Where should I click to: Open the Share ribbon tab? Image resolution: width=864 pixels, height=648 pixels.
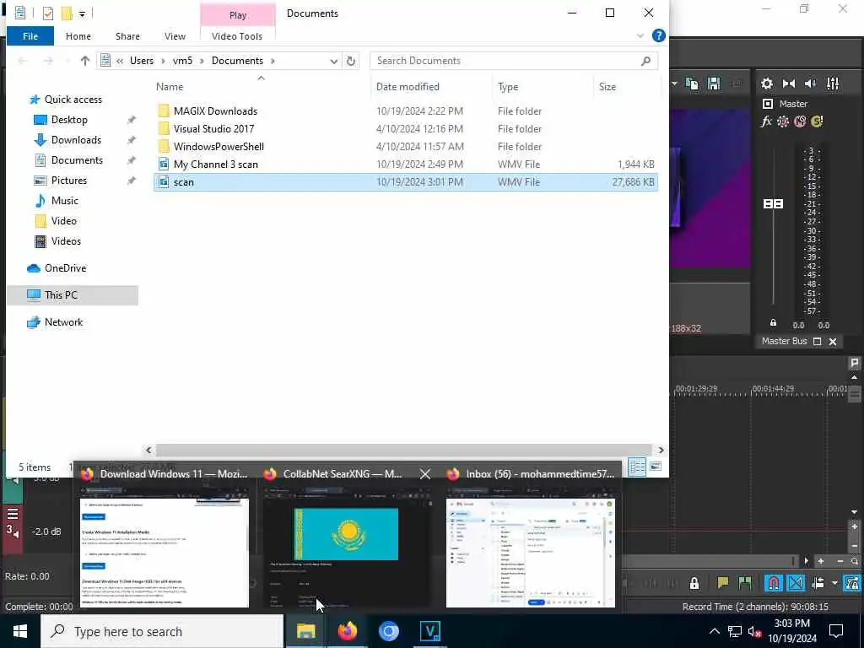pos(127,36)
